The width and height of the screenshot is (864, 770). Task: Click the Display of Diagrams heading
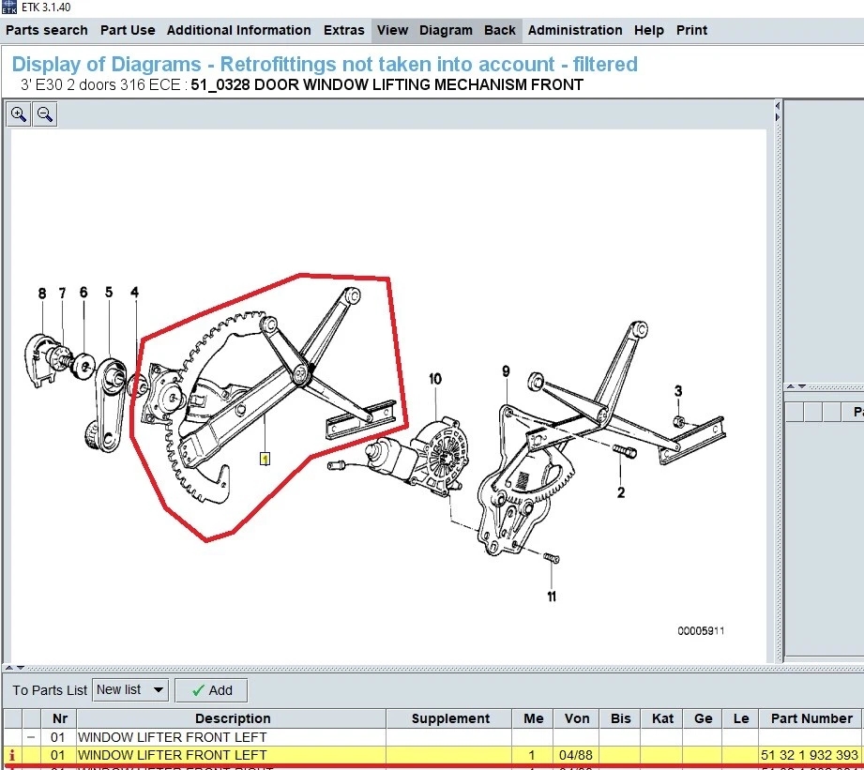click(x=325, y=65)
